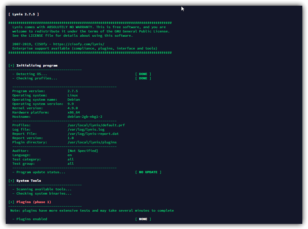Screen dimensions: 308x229
Task: Click the hostname debian-2gb-nbg1-2
Action: (85, 116)
